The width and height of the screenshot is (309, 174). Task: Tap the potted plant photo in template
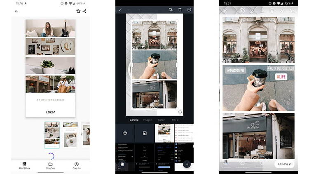(x=50, y=65)
